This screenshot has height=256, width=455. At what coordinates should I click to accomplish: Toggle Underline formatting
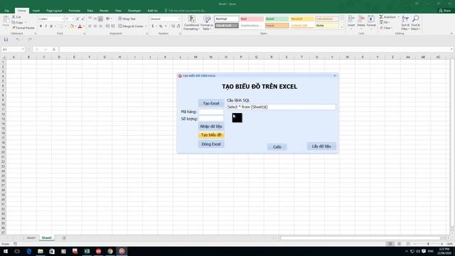[51, 26]
